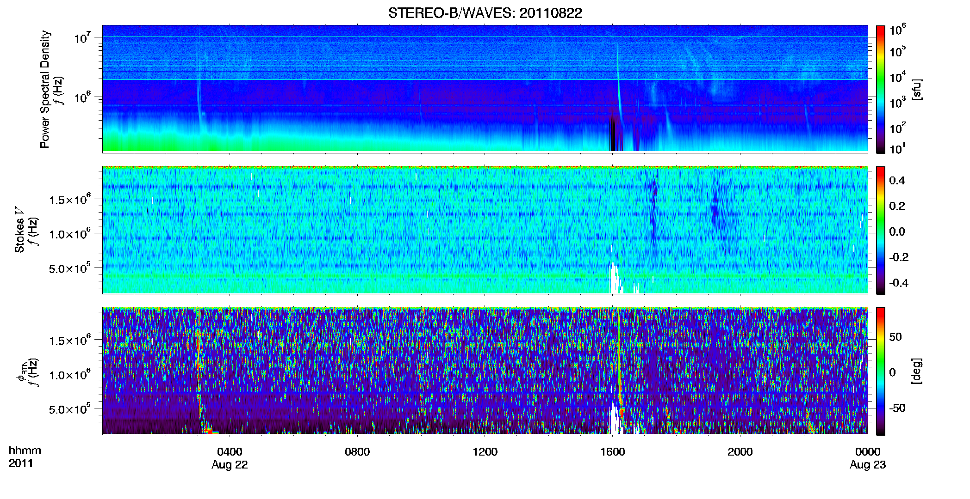Select the 0400 time tick label
The height and width of the screenshot is (499, 970).
[x=230, y=452]
